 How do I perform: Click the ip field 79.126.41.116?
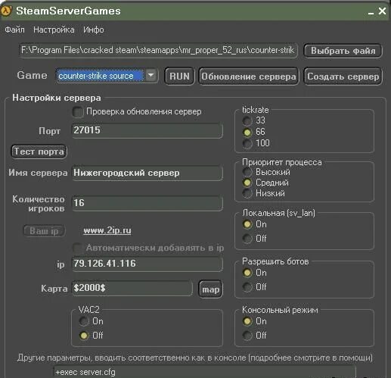[x=147, y=264]
